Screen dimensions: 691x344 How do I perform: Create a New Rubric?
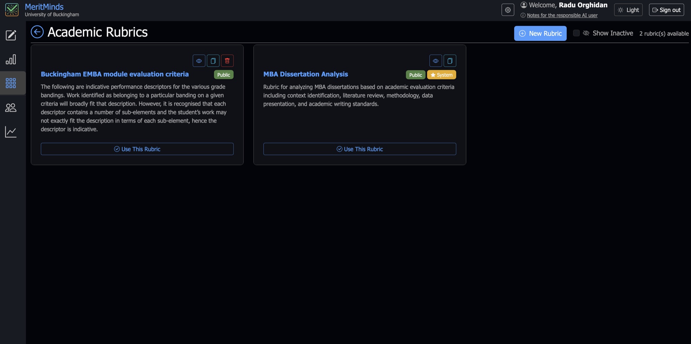pos(540,34)
